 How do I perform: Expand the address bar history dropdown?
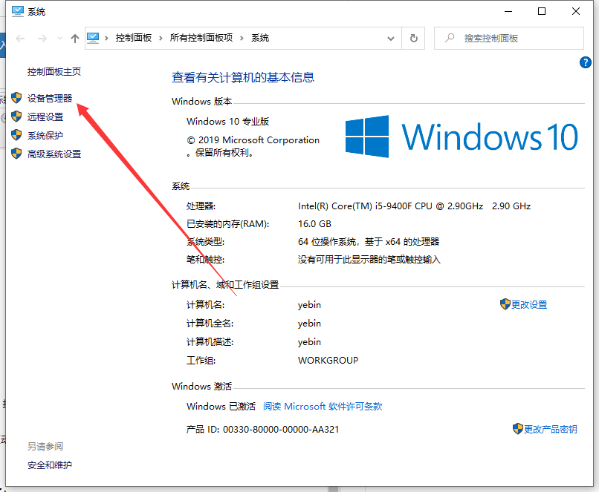coord(391,38)
